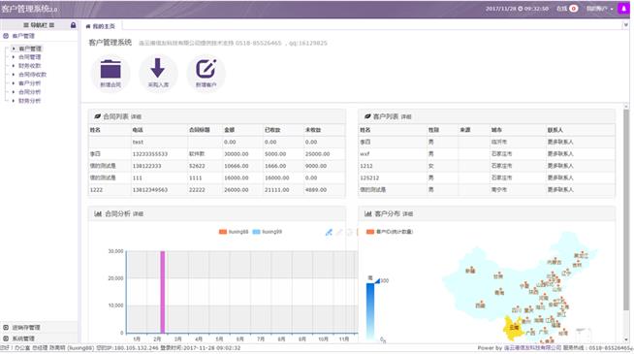
Task: Click the lock icon in navigation bar header
Action: [73, 25]
